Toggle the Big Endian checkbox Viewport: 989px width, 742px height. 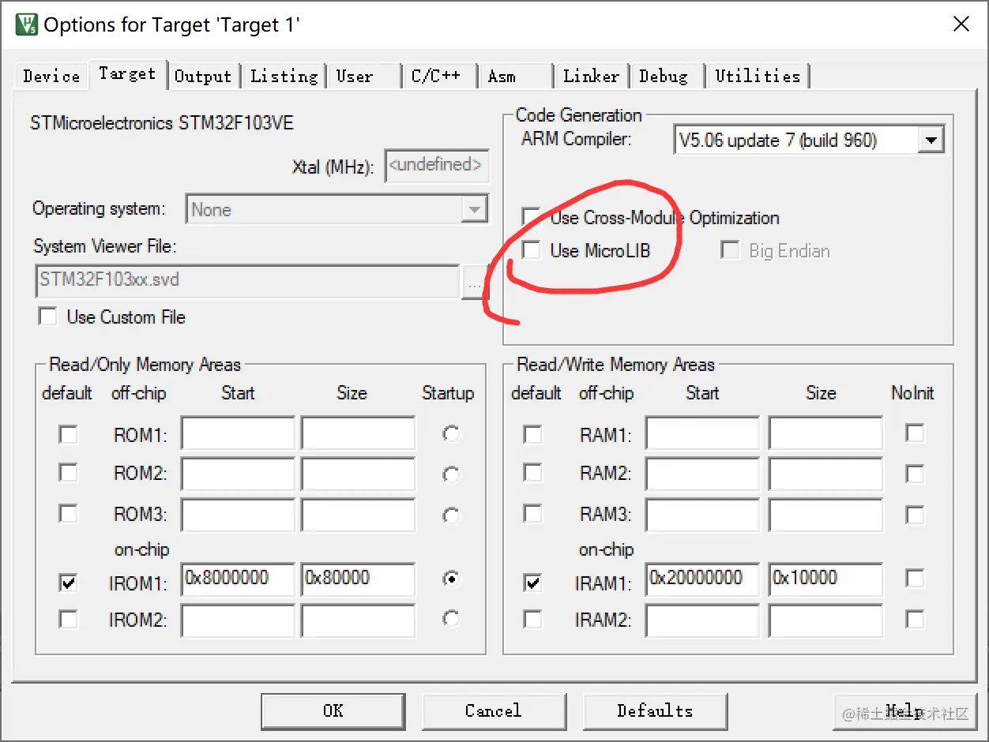click(729, 251)
